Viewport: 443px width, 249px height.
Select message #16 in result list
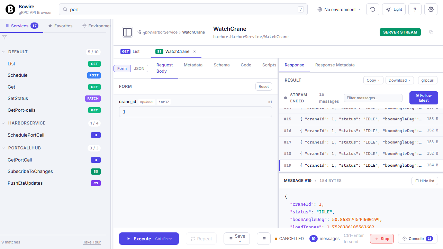(x=361, y=131)
